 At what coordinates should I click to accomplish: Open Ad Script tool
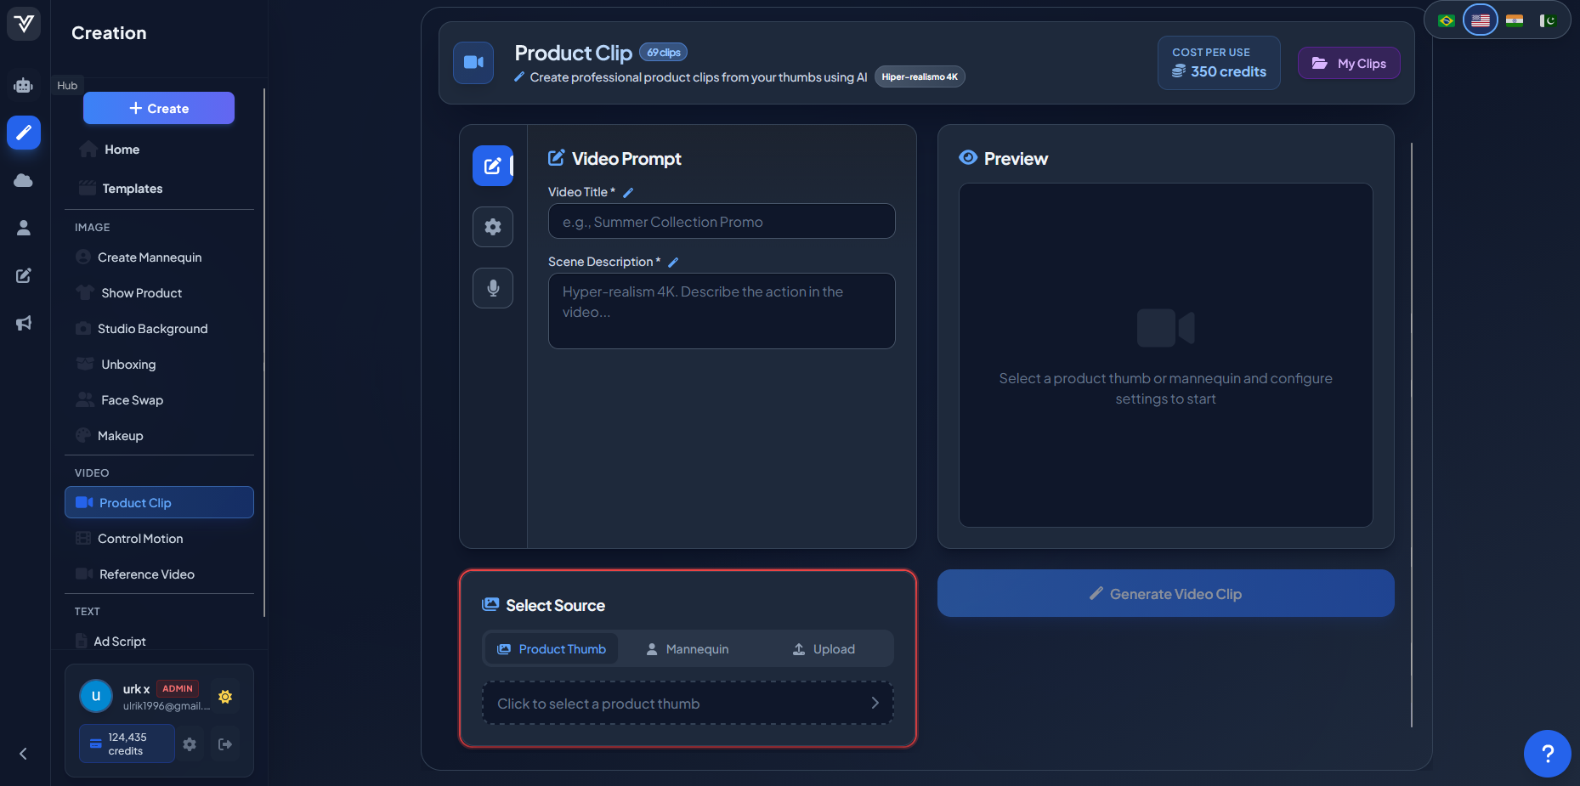click(159, 642)
